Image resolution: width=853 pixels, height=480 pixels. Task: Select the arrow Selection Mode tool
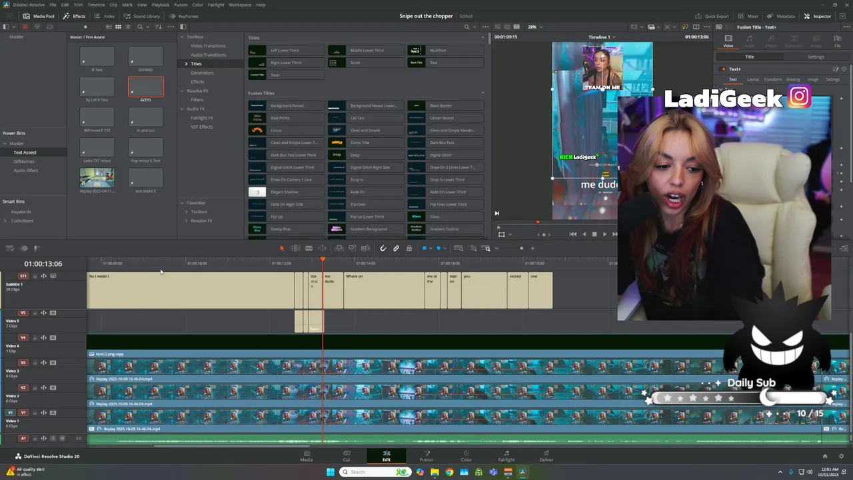point(282,248)
